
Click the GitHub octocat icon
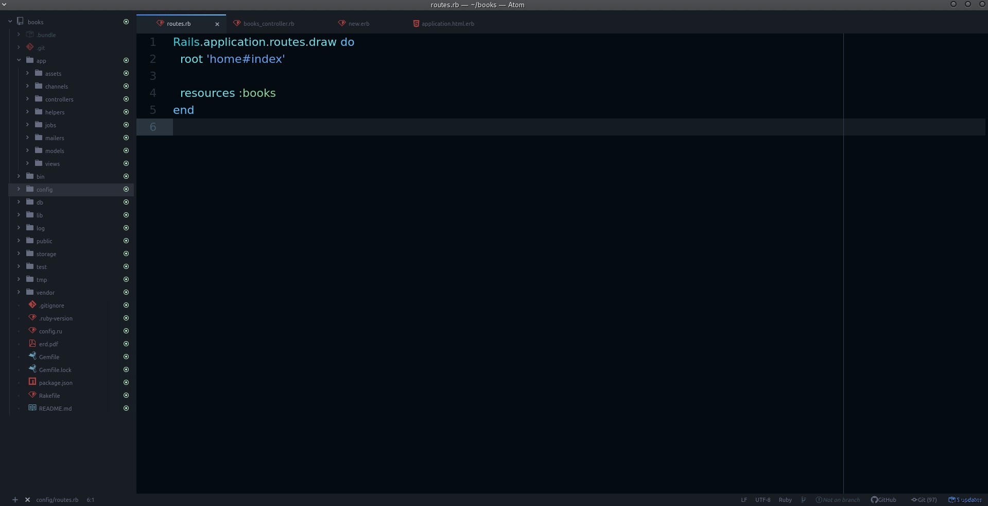click(874, 500)
